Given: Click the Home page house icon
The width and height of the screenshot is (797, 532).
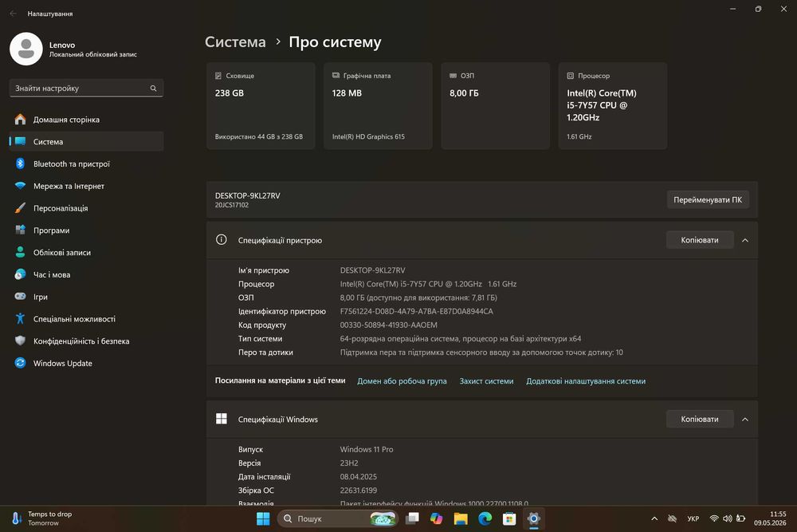Looking at the screenshot, I should tap(21, 120).
